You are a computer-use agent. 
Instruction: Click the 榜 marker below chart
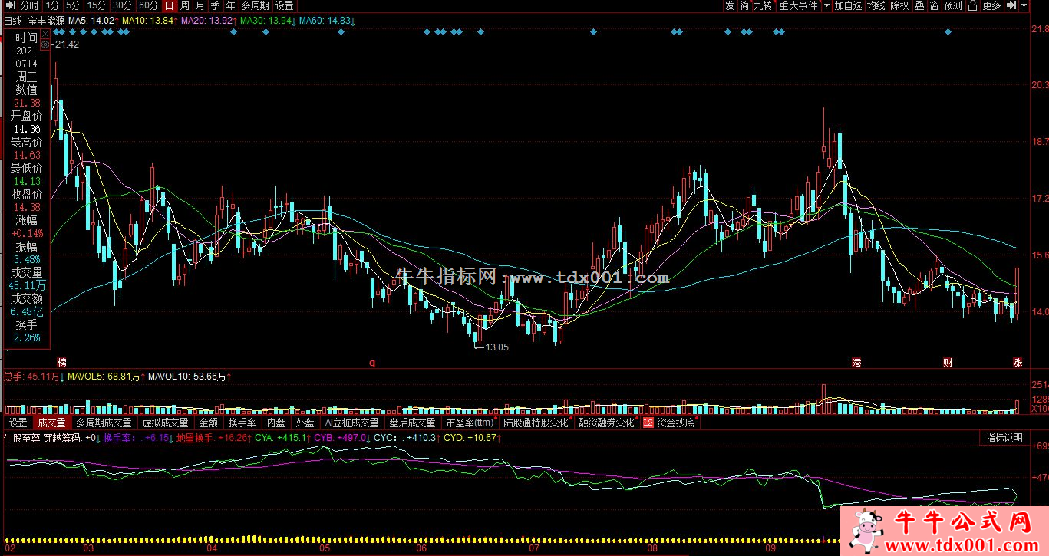[x=61, y=362]
